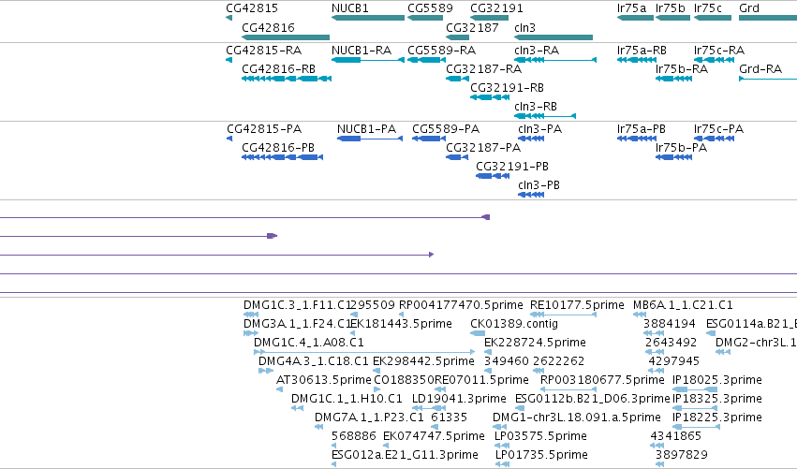797x469 pixels.
Task: Select the cln3-PB protein label
Action: 539,185
